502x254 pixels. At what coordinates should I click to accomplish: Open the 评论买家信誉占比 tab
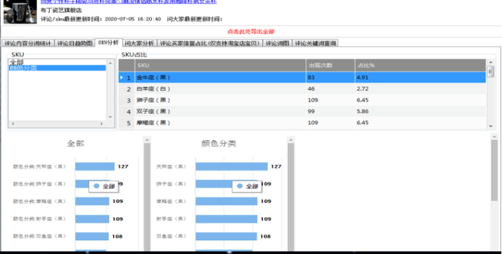pyautogui.click(x=210, y=43)
